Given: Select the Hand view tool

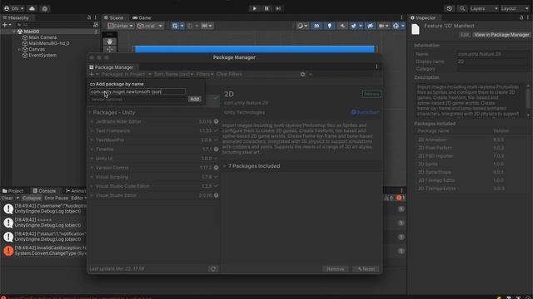Looking at the screenshot, I should point(109,42).
